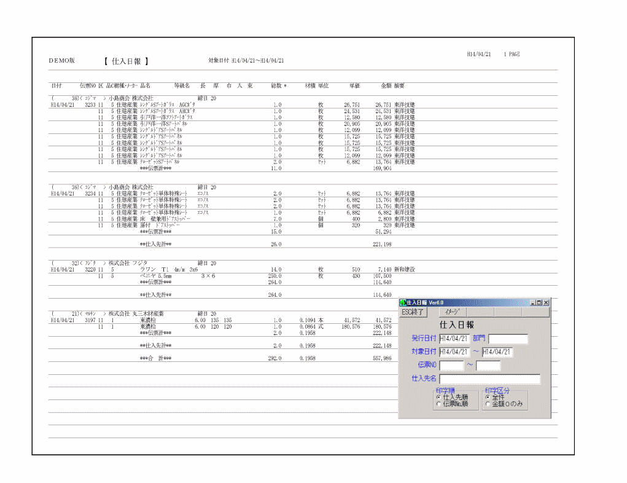Screen dimensions: 627x483
Task: Click the 1 PAGE indicator
Action: 512,54
